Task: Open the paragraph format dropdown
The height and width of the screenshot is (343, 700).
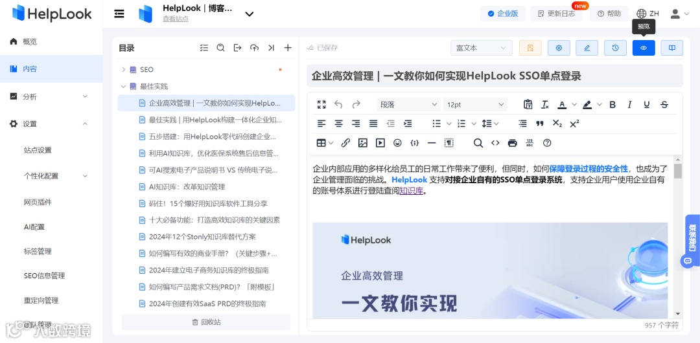Action: 408,104
